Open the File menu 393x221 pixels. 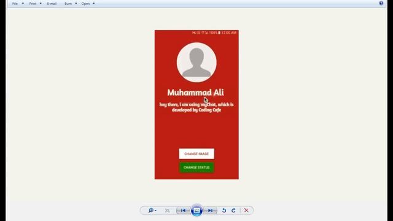(x=15, y=4)
